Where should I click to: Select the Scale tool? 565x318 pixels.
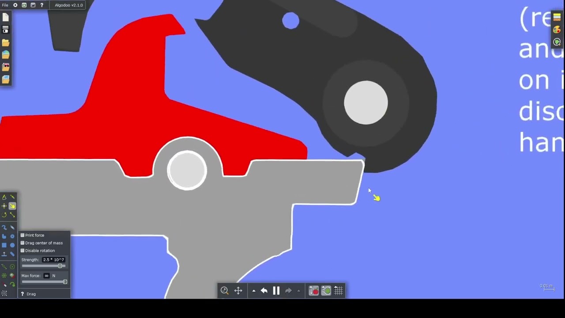pos(12,215)
